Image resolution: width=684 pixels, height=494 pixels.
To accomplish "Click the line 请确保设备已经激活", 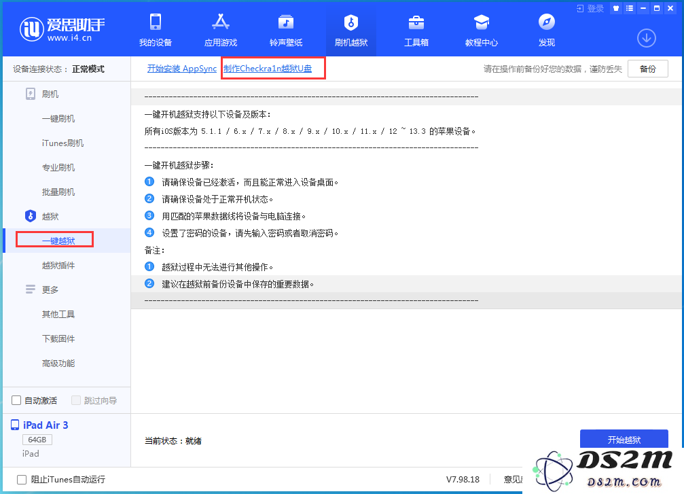I will pos(250,182).
